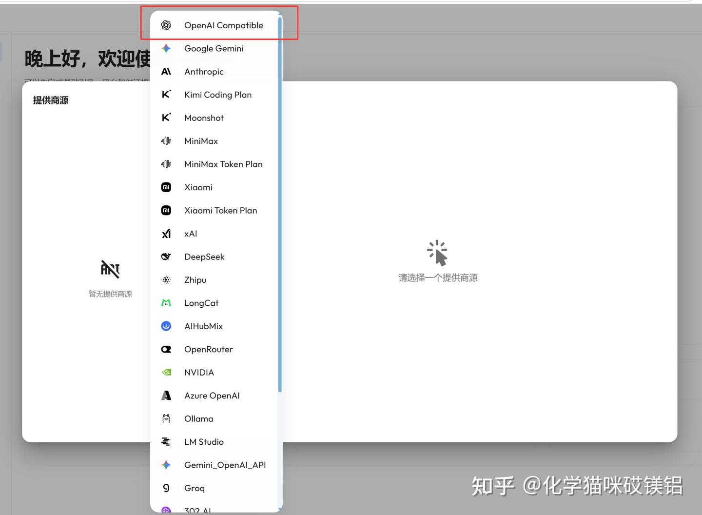Click the DeepSeek whale icon
The image size is (702, 515).
(166, 257)
